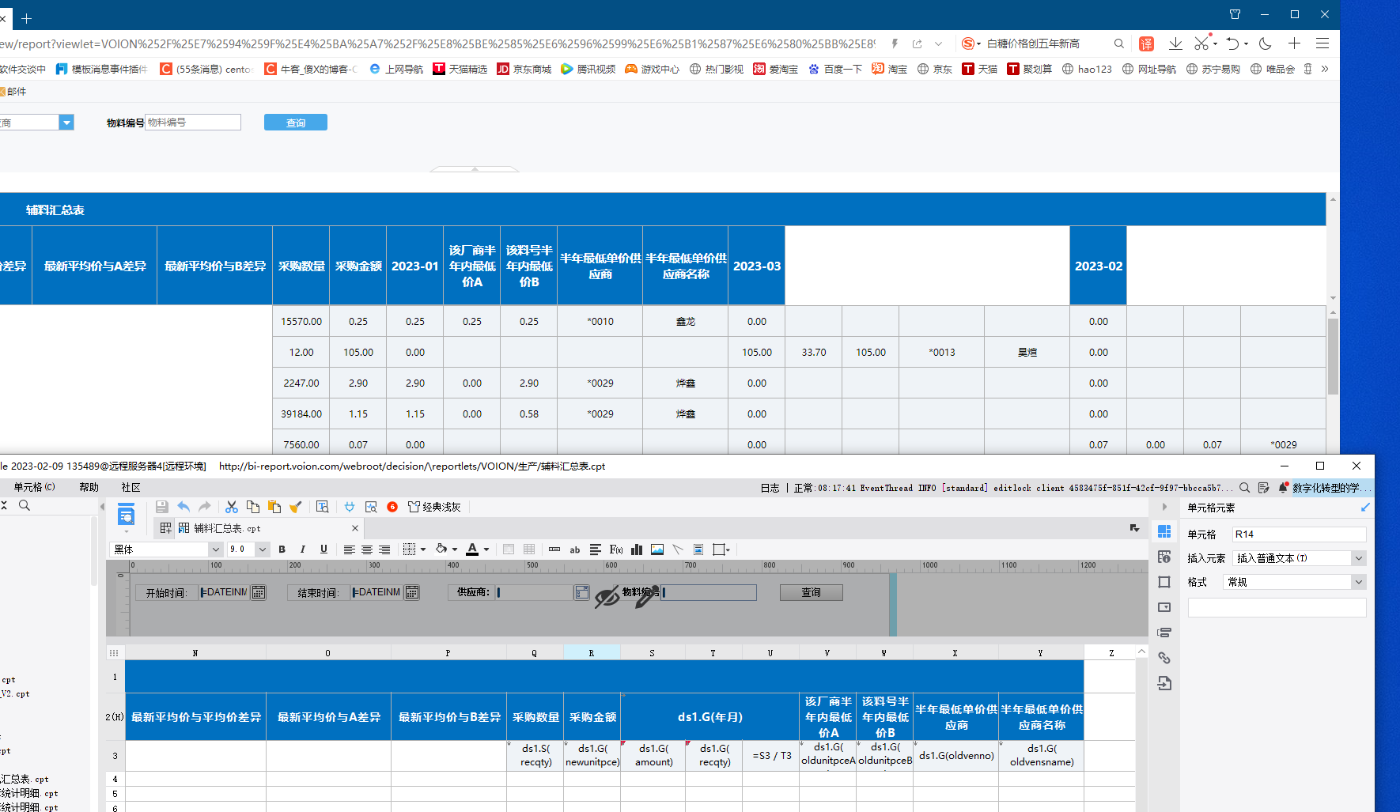1400x812 pixels.
Task: Insert plain text element with ab icon
Action: 575,550
